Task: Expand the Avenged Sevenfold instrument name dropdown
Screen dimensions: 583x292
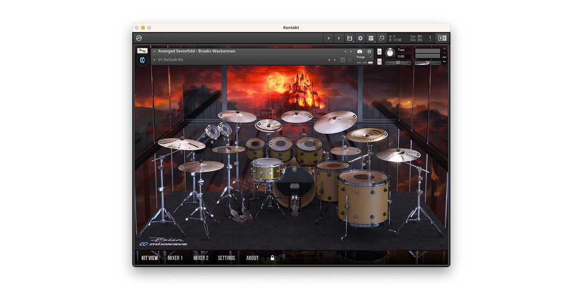Action: 154,51
